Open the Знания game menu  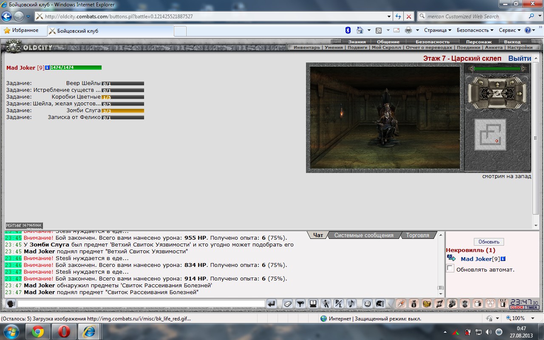pos(357,42)
